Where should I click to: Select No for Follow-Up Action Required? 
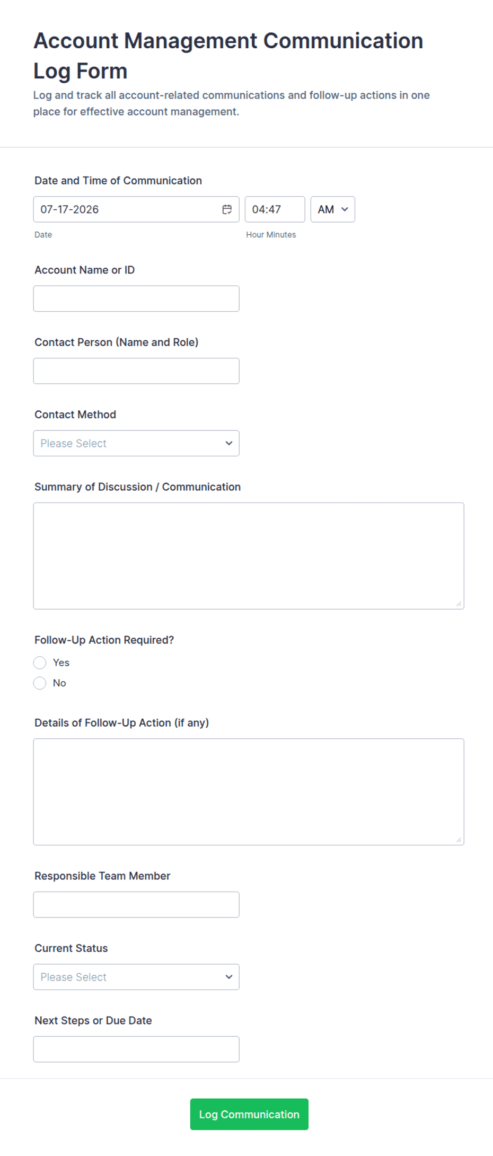pyautogui.click(x=40, y=683)
